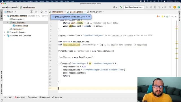This screenshot has height=102, width=181.
Task: Click red error stripe mark in scrollbar
Action: pos(176,26)
